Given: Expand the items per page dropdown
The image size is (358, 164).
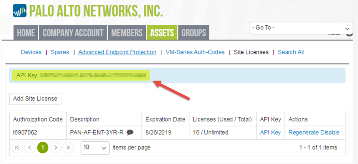Looking at the screenshot, I should [x=95, y=148].
